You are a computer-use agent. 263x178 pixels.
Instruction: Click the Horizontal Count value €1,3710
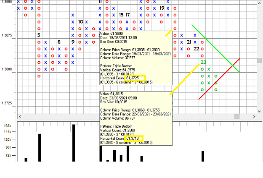pos(133,139)
